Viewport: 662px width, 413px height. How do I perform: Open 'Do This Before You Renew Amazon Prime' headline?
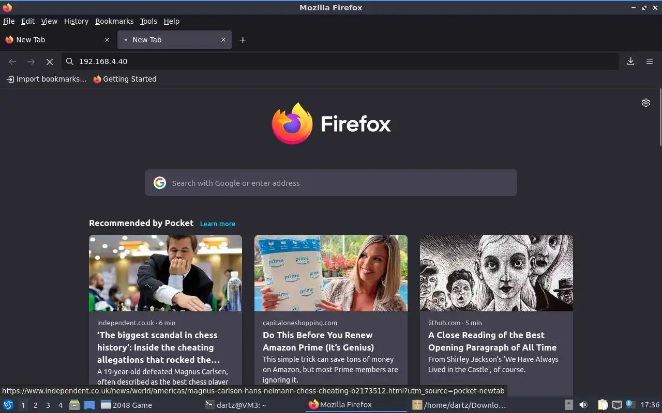[318, 341]
